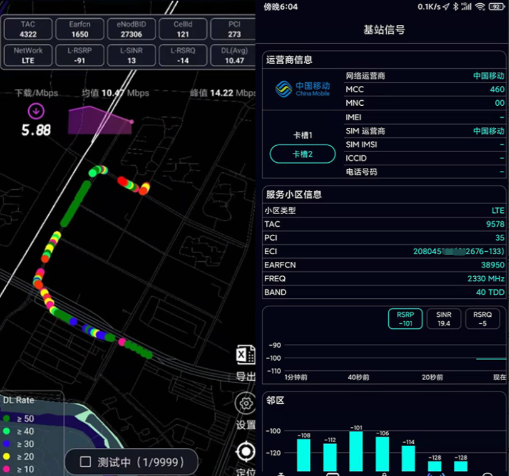
Task: Tap the location target icon
Action: pos(246,452)
